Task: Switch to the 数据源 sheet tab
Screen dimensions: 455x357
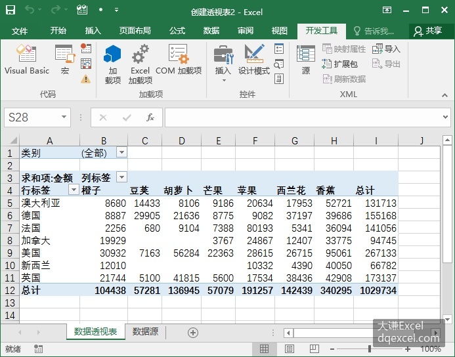Action: 145,331
